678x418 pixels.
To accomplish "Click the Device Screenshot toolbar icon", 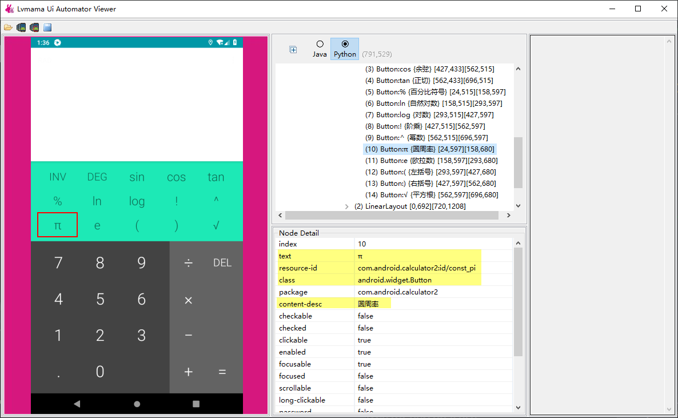I will 21,27.
